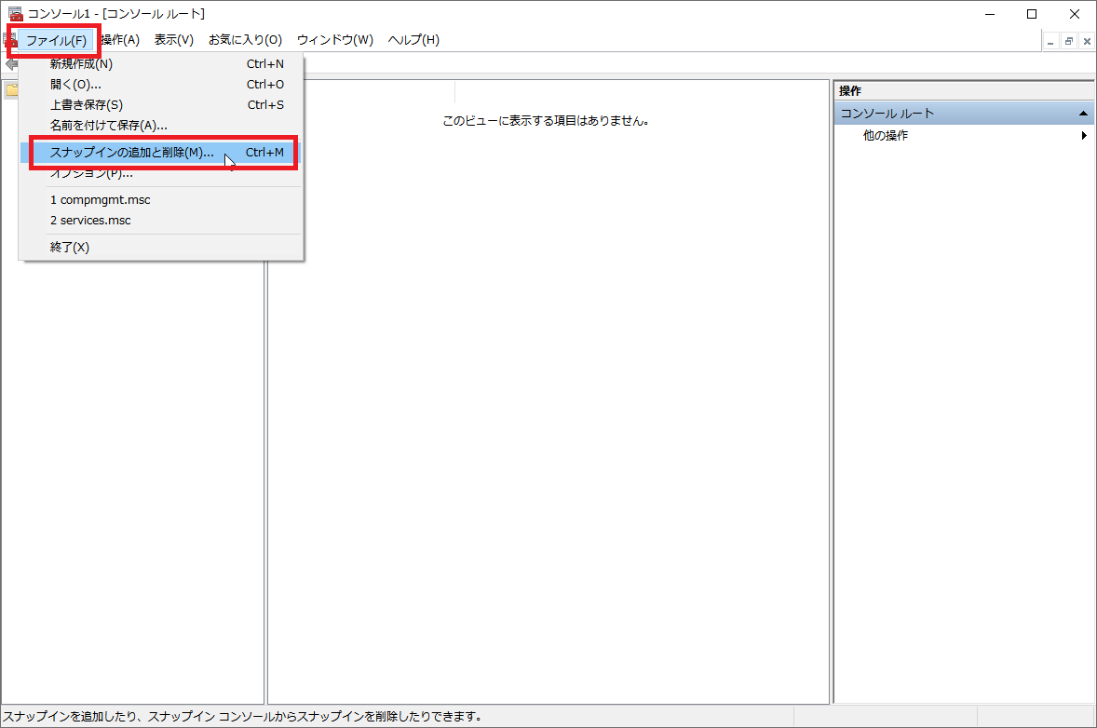
Task: Minimize the inner console child window
Action: pos(1051,41)
